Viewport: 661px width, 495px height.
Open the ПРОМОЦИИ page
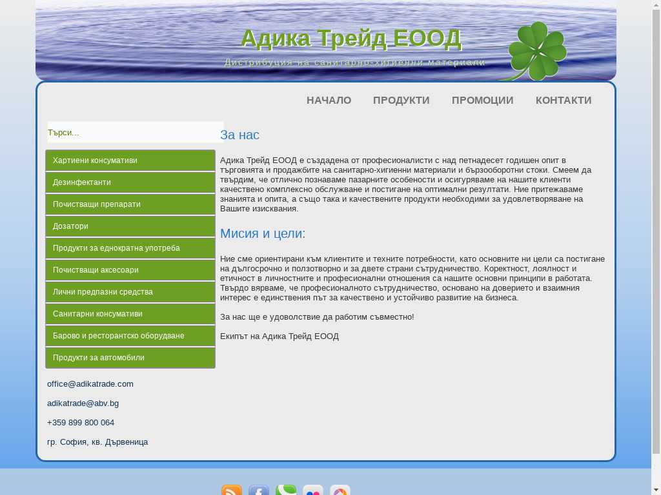click(483, 100)
